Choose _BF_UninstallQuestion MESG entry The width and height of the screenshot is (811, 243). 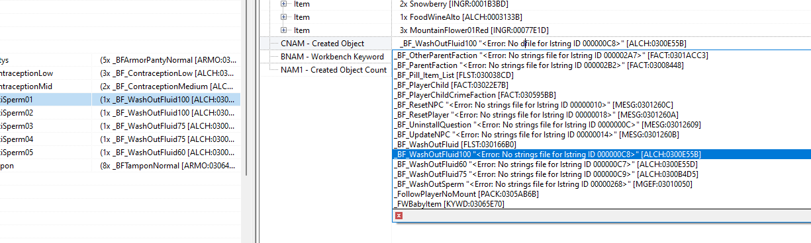pyautogui.click(x=547, y=125)
